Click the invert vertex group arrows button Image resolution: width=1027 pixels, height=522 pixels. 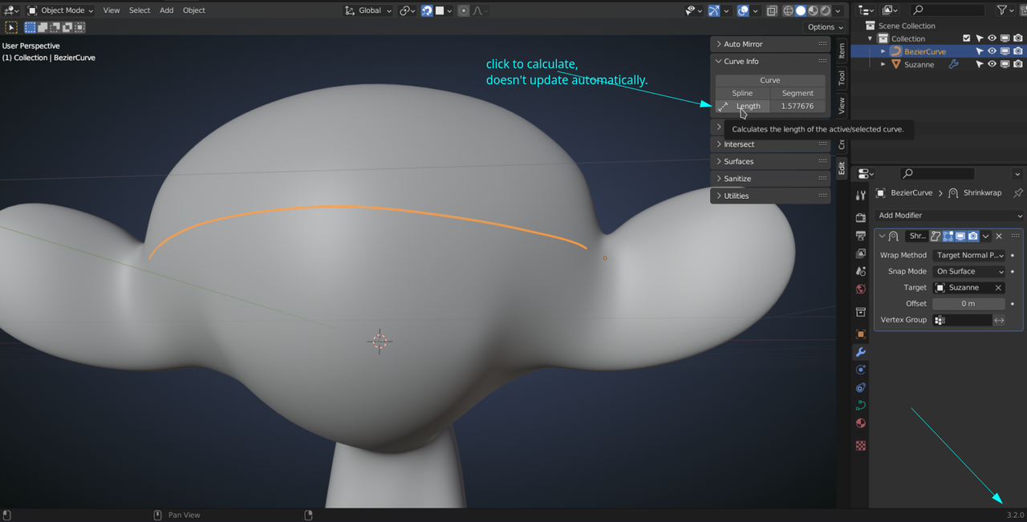(x=999, y=320)
